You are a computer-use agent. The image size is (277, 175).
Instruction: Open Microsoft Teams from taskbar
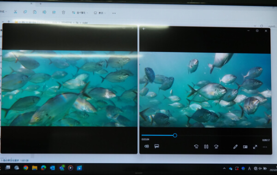(x=62, y=168)
